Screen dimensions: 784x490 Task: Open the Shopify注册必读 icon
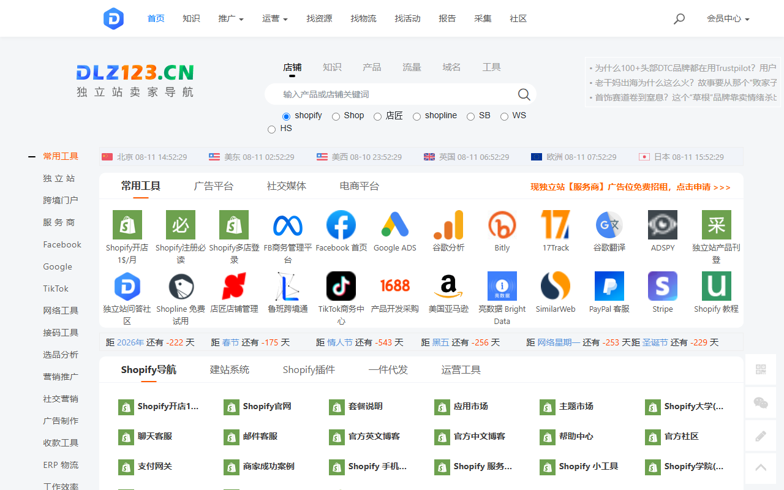click(x=181, y=225)
